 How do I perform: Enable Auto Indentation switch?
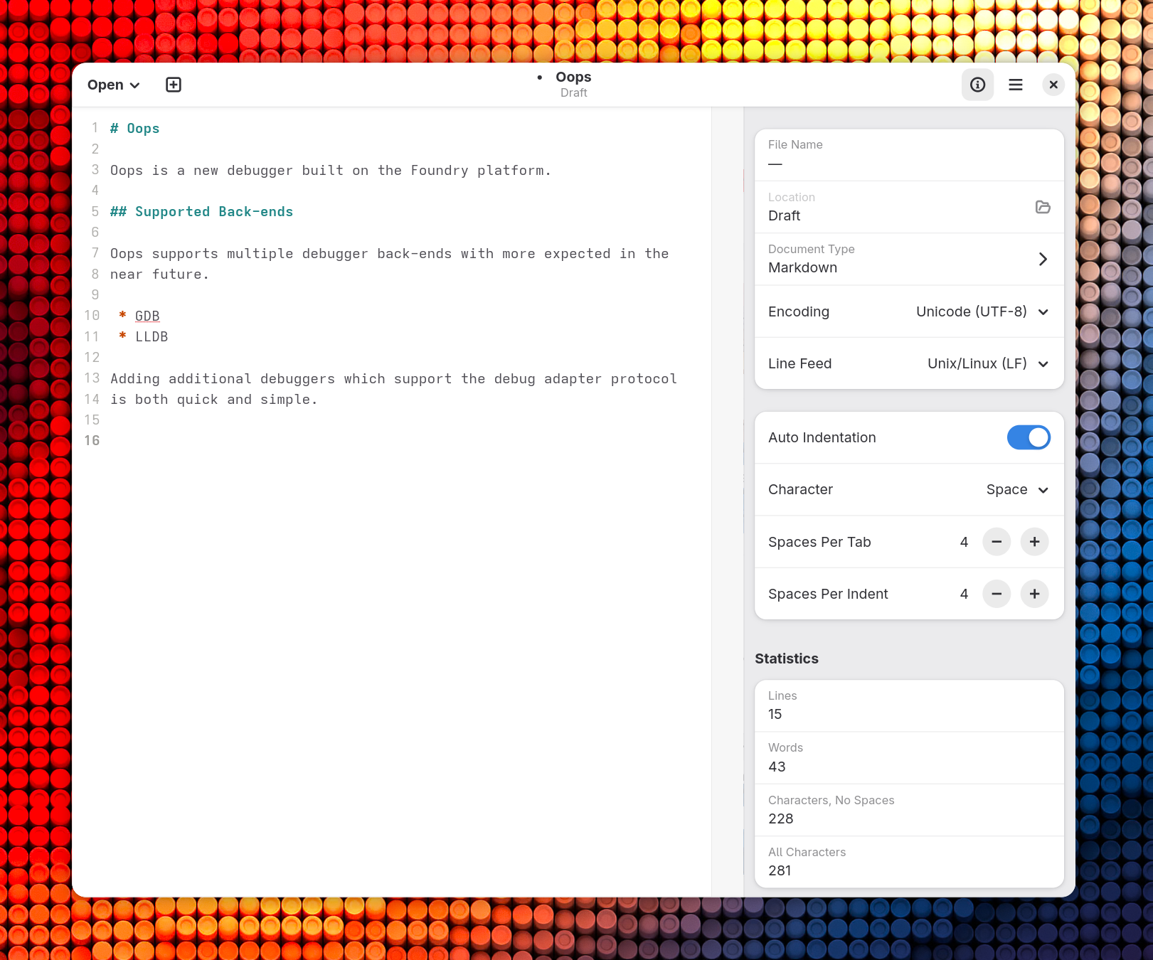pyautogui.click(x=1029, y=437)
